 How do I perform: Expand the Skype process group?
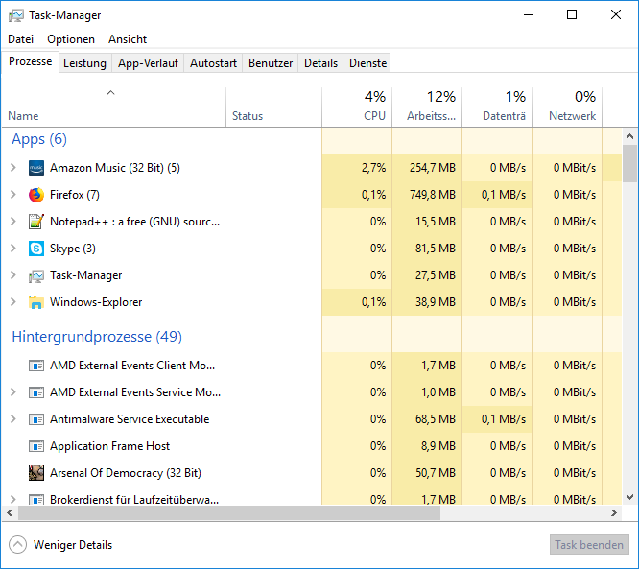click(13, 249)
